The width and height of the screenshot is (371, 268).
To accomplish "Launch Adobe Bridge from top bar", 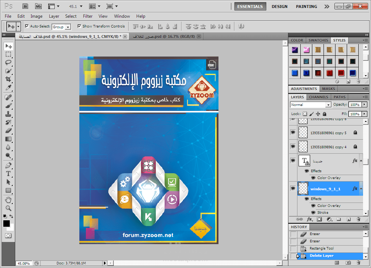I will (25, 7).
